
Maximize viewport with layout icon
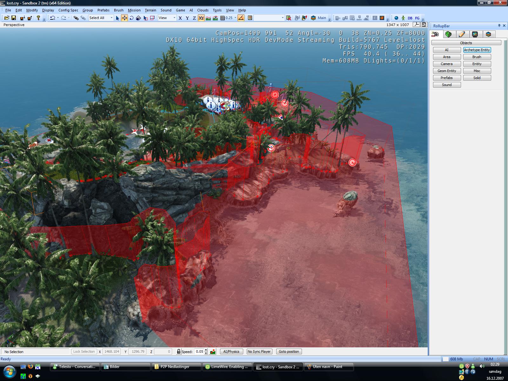pos(424,24)
